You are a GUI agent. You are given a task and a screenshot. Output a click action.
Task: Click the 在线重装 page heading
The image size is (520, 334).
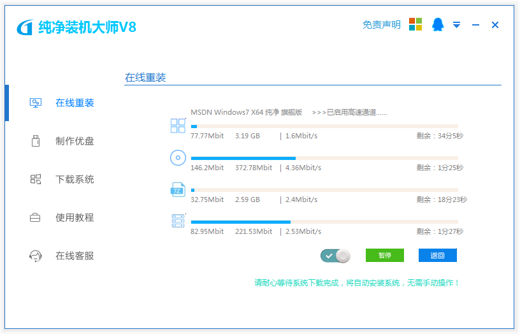pyautogui.click(x=145, y=78)
